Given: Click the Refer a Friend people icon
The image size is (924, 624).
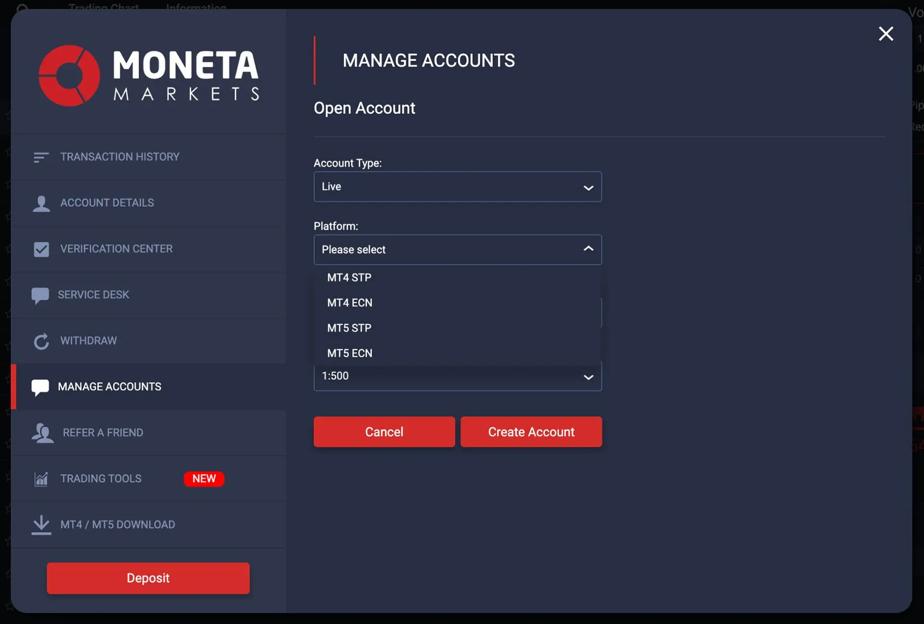Looking at the screenshot, I should (42, 433).
